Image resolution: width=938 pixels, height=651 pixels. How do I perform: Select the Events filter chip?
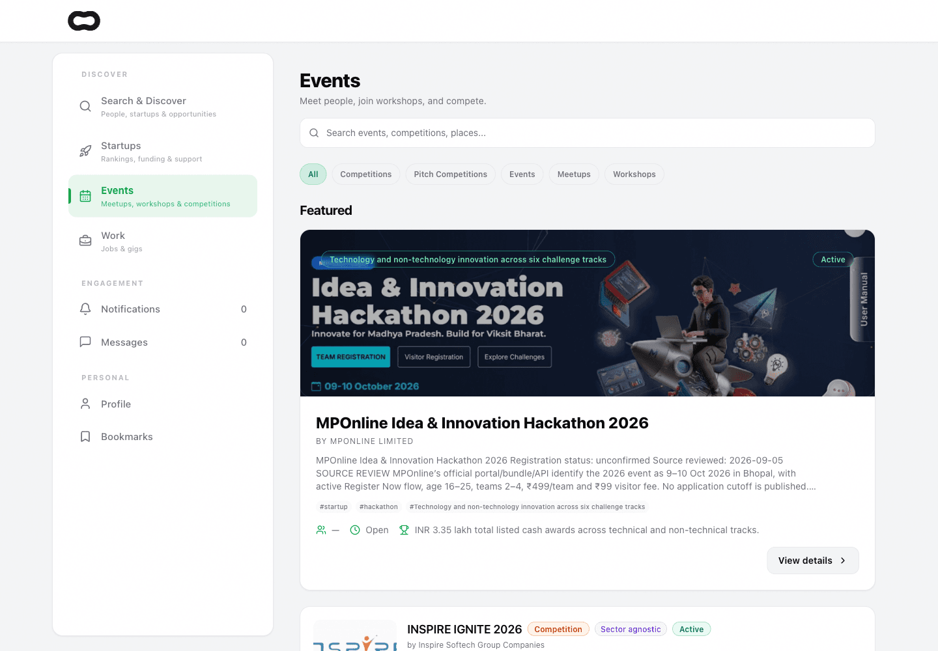coord(522,174)
